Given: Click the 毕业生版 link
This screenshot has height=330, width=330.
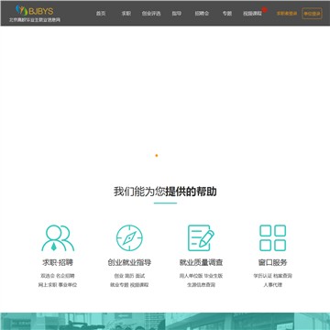Looking at the screenshot, I should pos(214,276).
